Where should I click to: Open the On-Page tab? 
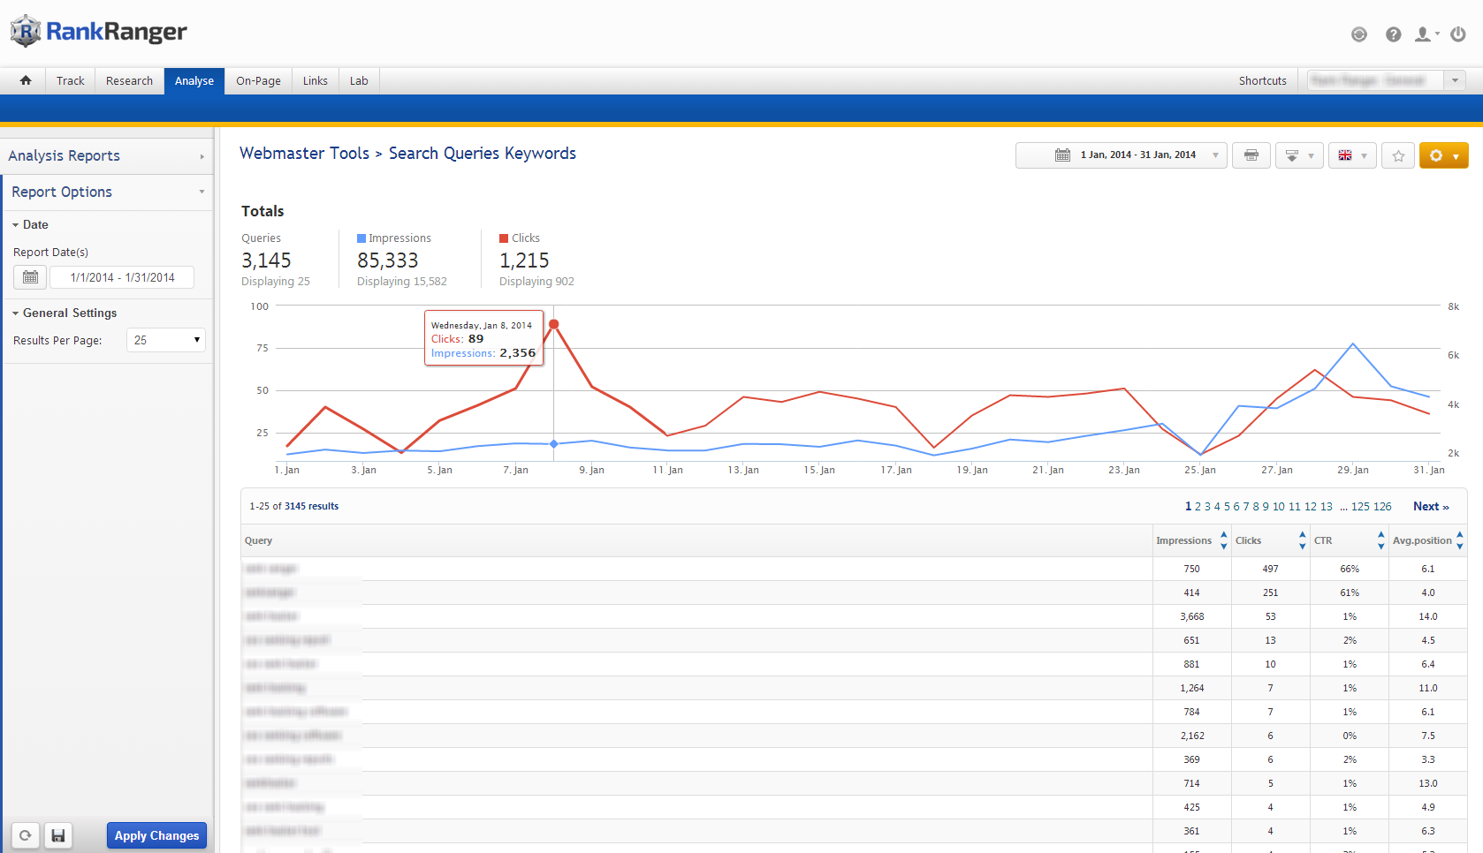[258, 80]
